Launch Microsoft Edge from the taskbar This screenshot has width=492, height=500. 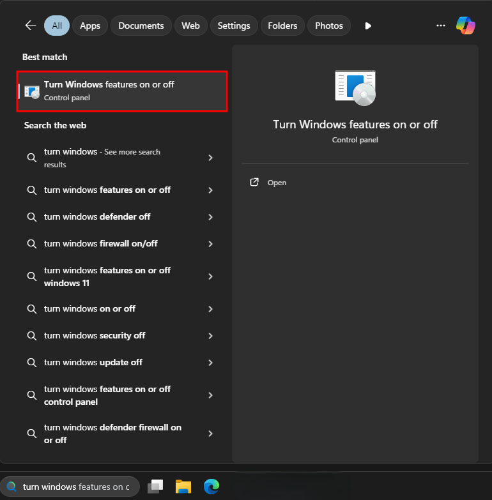coord(211,487)
